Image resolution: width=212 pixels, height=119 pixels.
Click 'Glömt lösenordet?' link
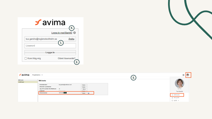point(66,58)
